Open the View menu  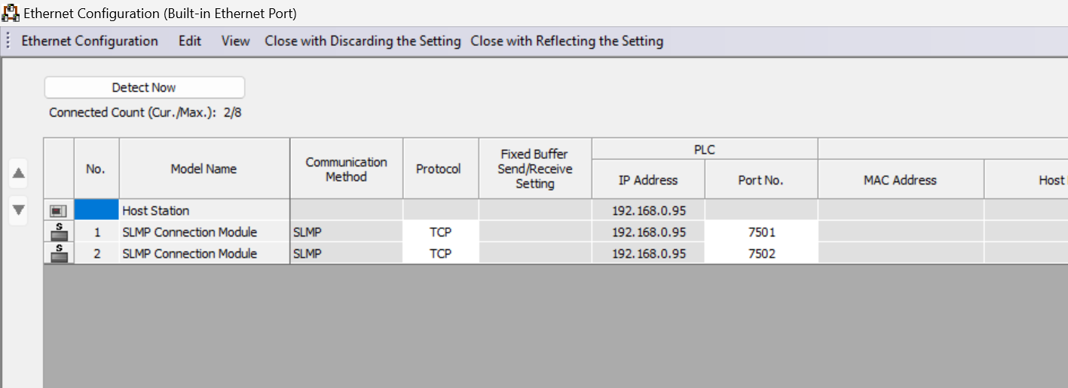pyautogui.click(x=235, y=41)
